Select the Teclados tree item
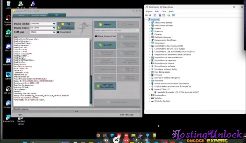Image resolution: width=246 pixels, height=143 pixels. (158, 98)
